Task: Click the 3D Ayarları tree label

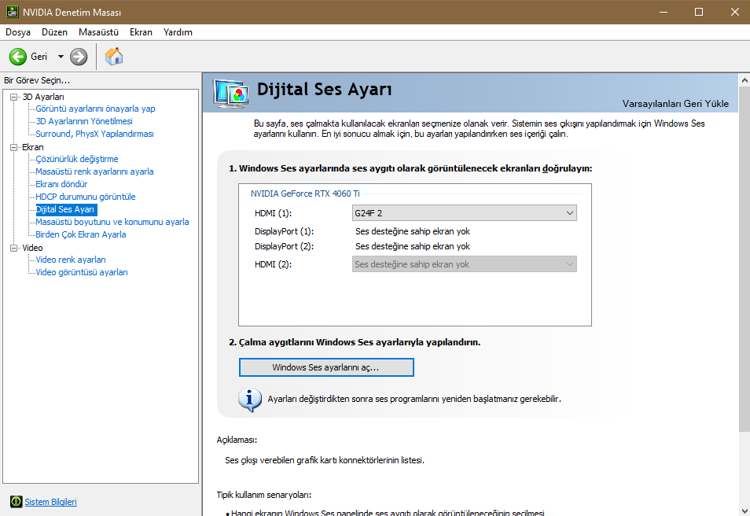Action: 43,98
